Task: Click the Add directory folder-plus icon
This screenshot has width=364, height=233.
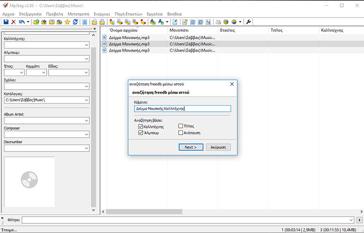Action: [44, 22]
